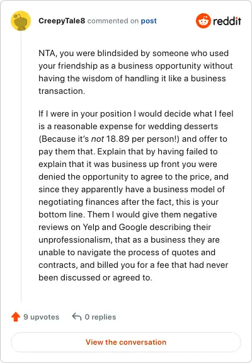
Task: Click the first paragraph starting with 'NTA'
Action: (136, 72)
